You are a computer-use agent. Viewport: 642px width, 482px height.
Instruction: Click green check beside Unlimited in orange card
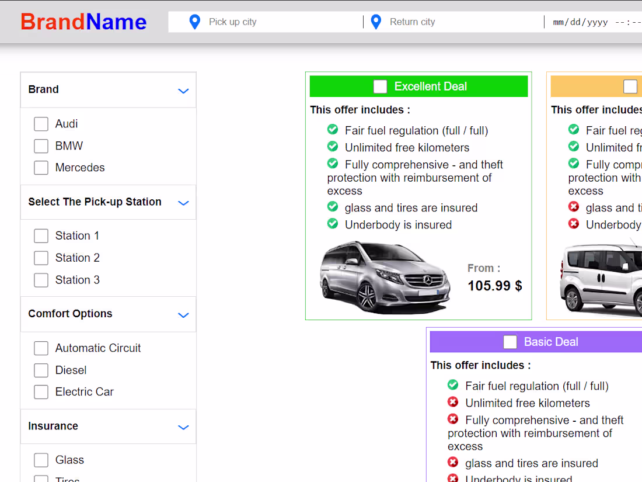click(x=574, y=146)
